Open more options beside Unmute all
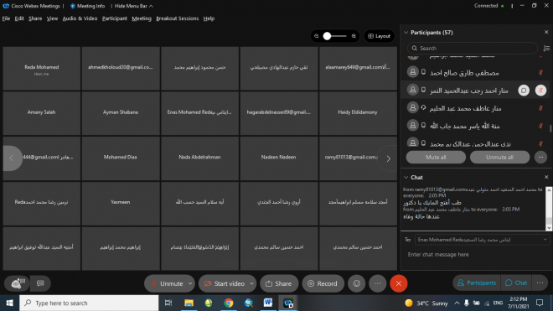The image size is (553, 311). (x=540, y=157)
